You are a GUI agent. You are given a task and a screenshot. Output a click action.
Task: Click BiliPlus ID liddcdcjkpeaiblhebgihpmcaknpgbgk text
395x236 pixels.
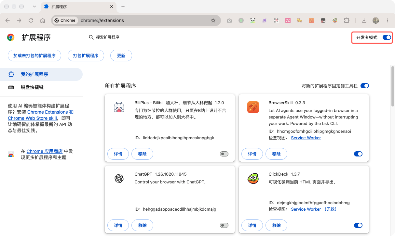click(x=179, y=138)
